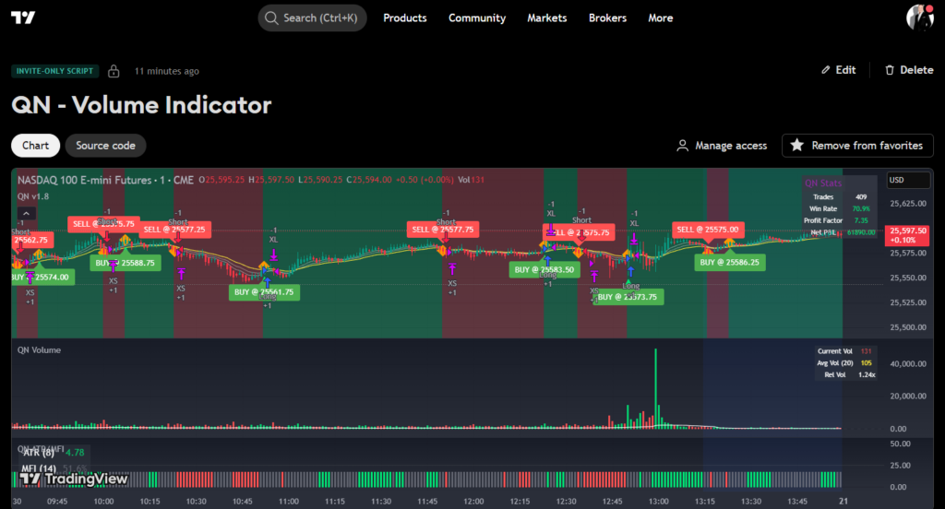Click the Manage access person icon
The image size is (945, 509).
tap(683, 146)
